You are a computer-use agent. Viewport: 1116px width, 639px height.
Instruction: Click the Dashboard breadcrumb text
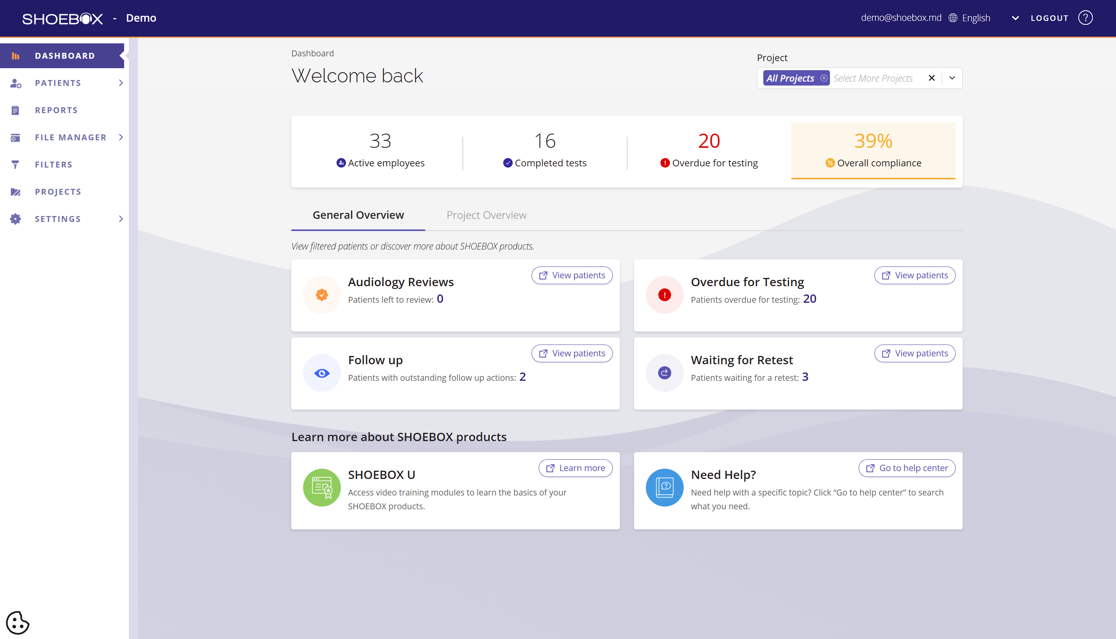pyautogui.click(x=312, y=53)
